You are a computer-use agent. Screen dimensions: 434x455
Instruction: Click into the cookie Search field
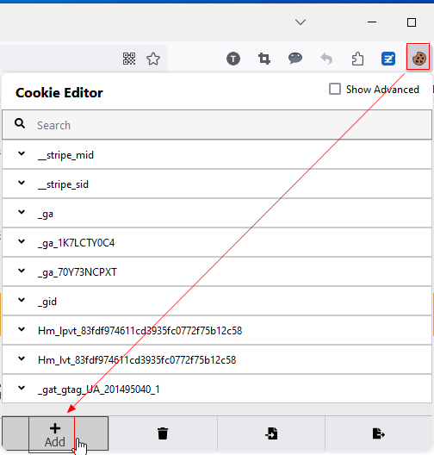(x=217, y=125)
